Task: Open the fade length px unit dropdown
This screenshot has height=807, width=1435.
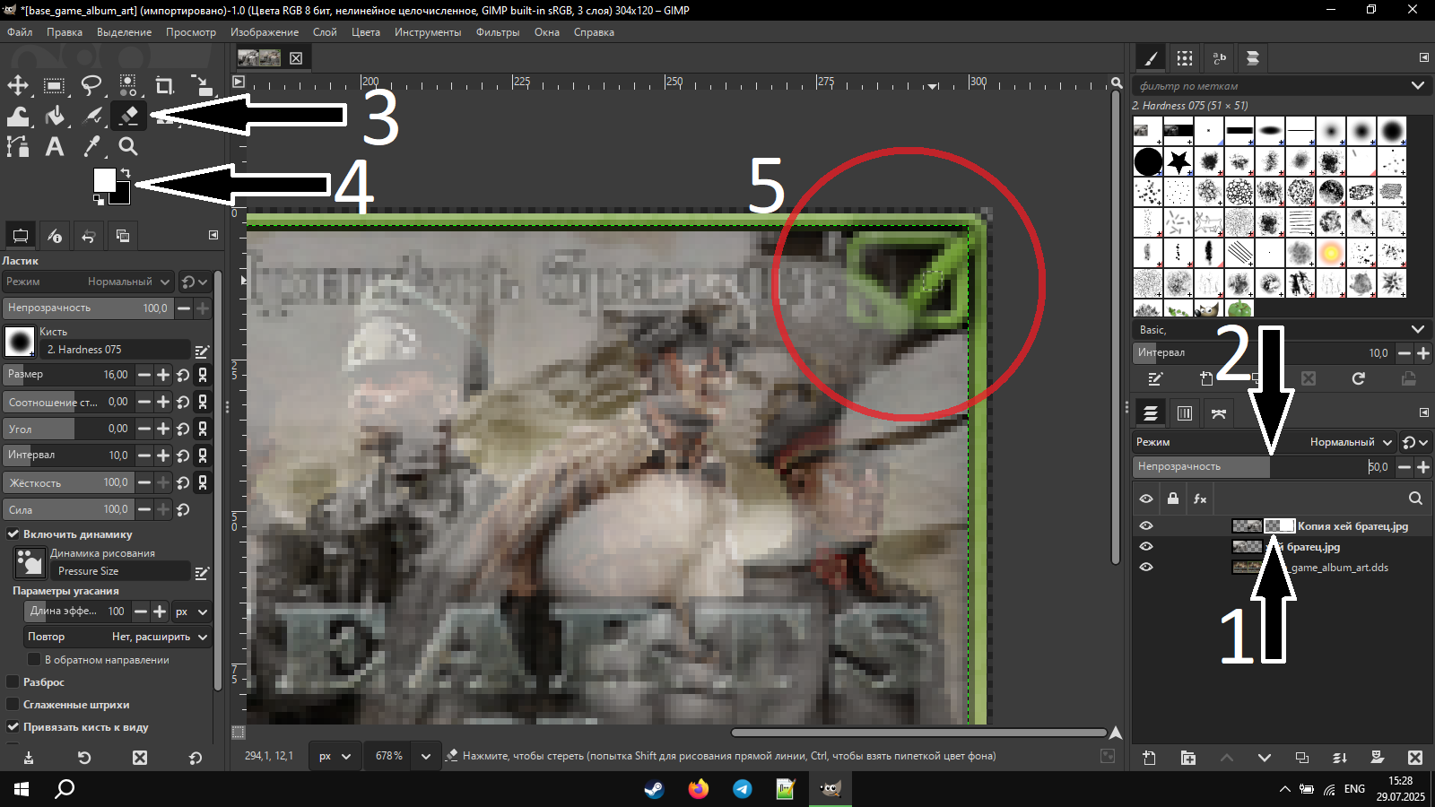Action: pos(192,612)
